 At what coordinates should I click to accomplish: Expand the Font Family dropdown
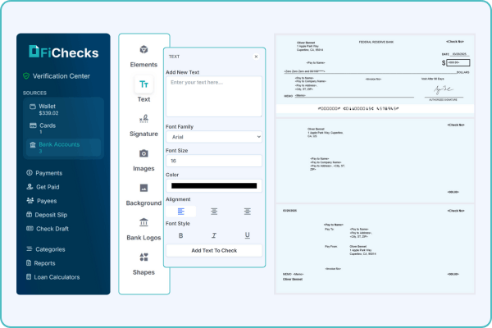214,137
